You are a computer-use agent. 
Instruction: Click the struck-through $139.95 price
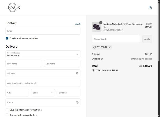[149, 24]
